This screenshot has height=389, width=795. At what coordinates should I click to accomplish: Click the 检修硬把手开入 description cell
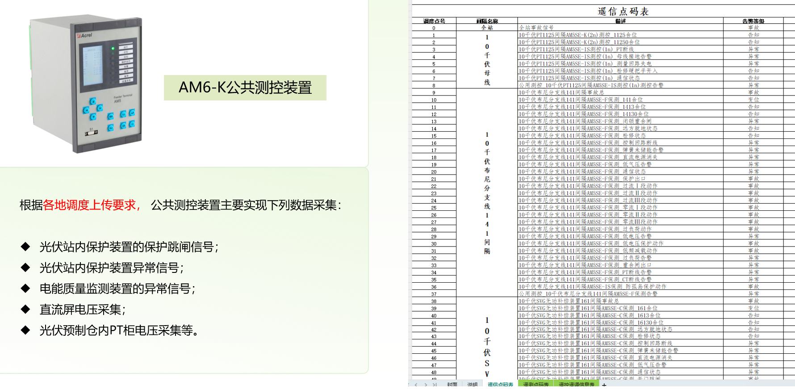coord(620,71)
